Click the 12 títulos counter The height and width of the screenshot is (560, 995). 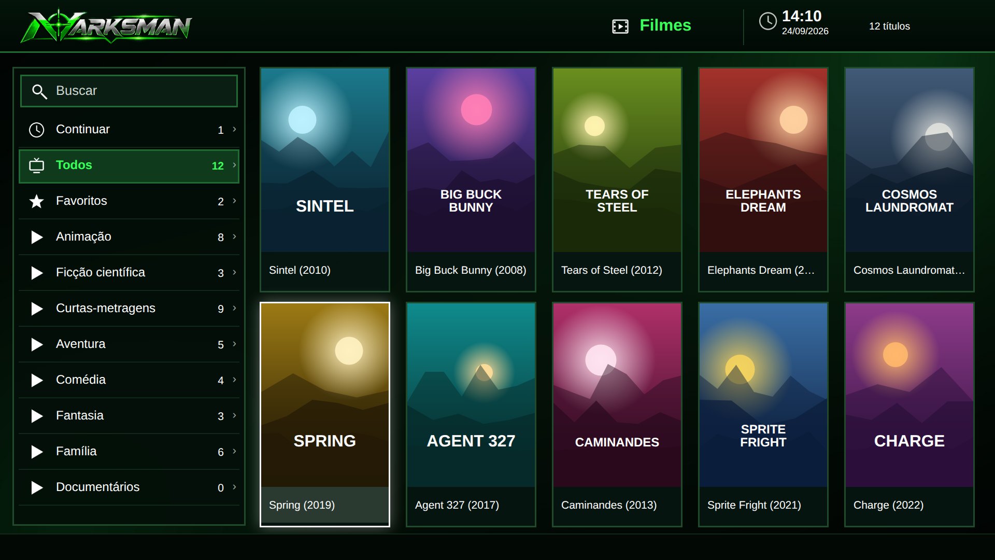889,26
